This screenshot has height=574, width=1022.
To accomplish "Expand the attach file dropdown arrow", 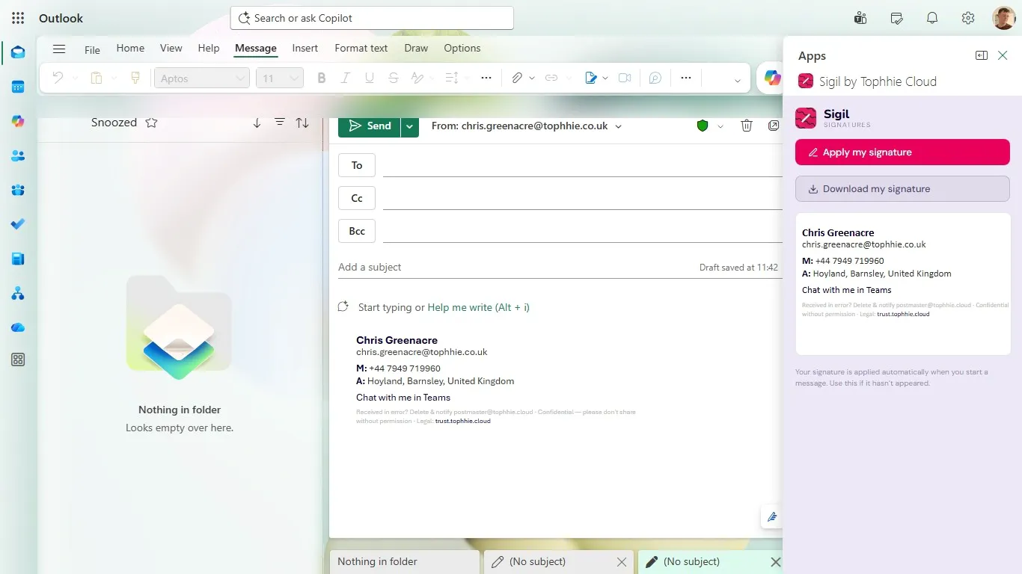I will [532, 78].
